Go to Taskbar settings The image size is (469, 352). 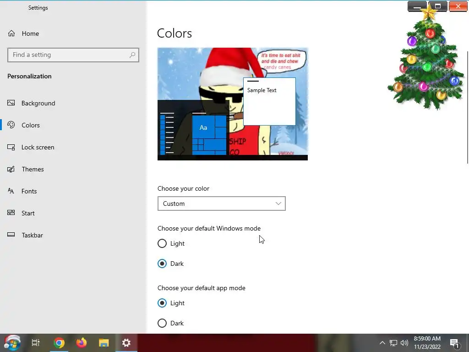33,235
